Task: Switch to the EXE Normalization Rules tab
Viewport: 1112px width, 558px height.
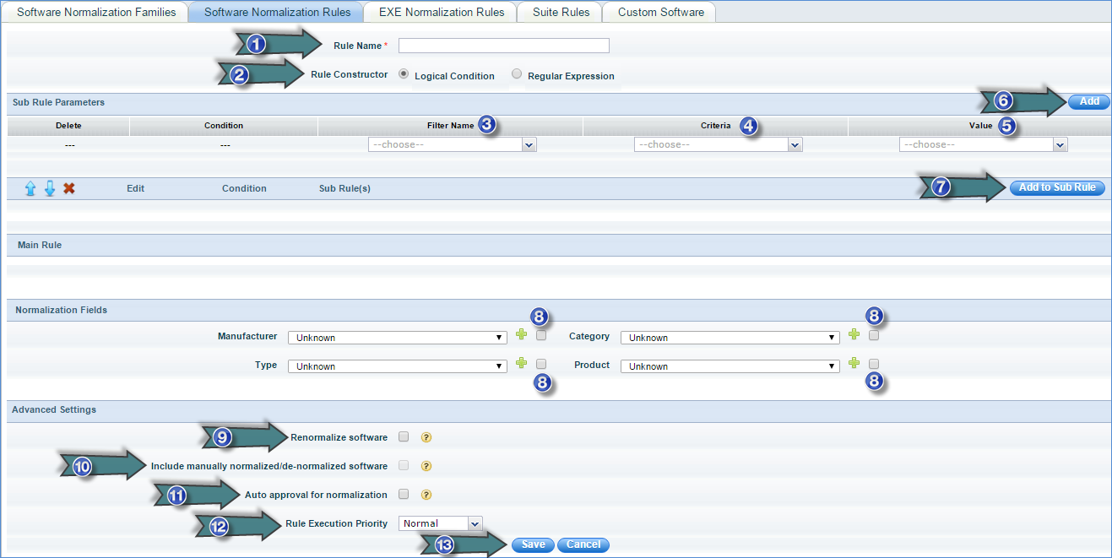Action: point(442,12)
